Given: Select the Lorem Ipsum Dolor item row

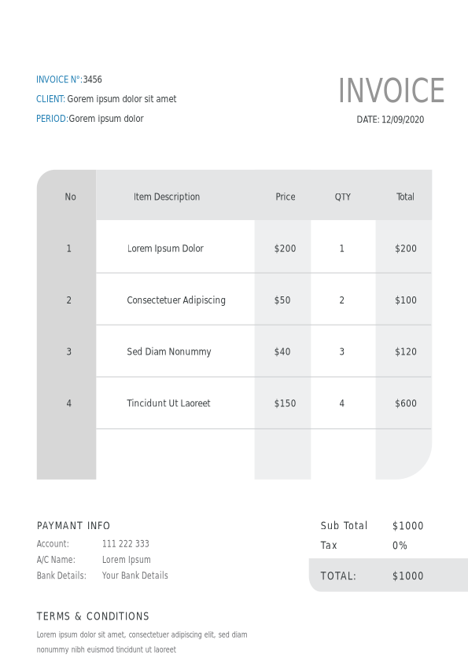Looking at the screenshot, I should (263, 247).
